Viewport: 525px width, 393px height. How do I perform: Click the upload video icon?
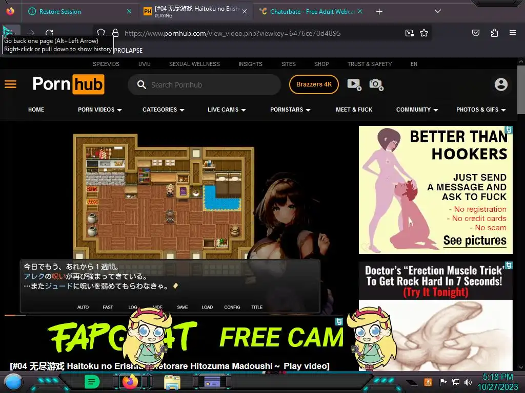click(354, 84)
